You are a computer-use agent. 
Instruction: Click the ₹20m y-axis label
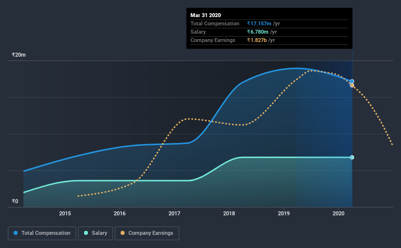coord(19,55)
